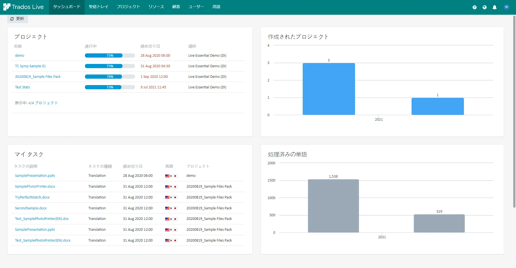Click Translation in the TryPerfectMatch.docx row

coord(97,197)
